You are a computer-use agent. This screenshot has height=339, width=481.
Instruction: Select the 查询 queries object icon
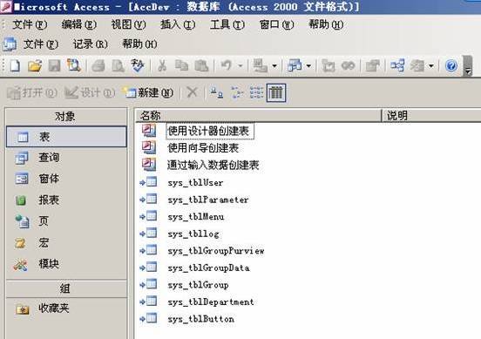22,158
